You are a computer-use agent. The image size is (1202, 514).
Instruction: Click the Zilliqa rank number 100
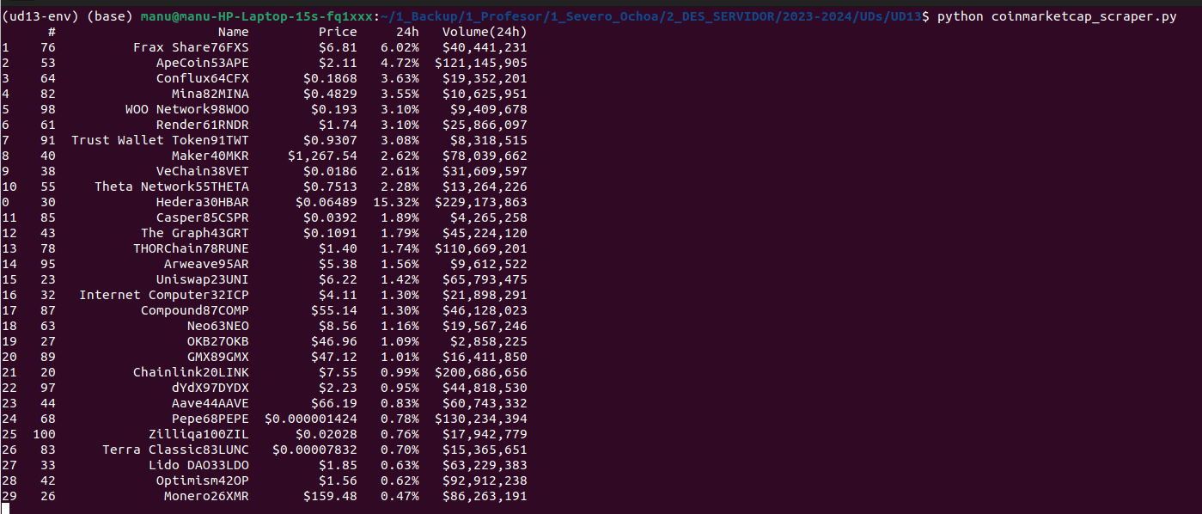click(44, 434)
